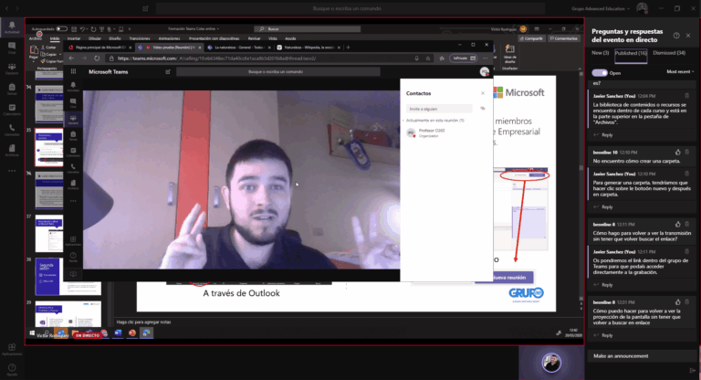
Task: Open Calendario in the outer Teams sidebar
Action: click(12, 110)
